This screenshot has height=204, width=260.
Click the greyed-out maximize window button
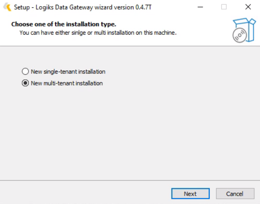click(x=224, y=7)
